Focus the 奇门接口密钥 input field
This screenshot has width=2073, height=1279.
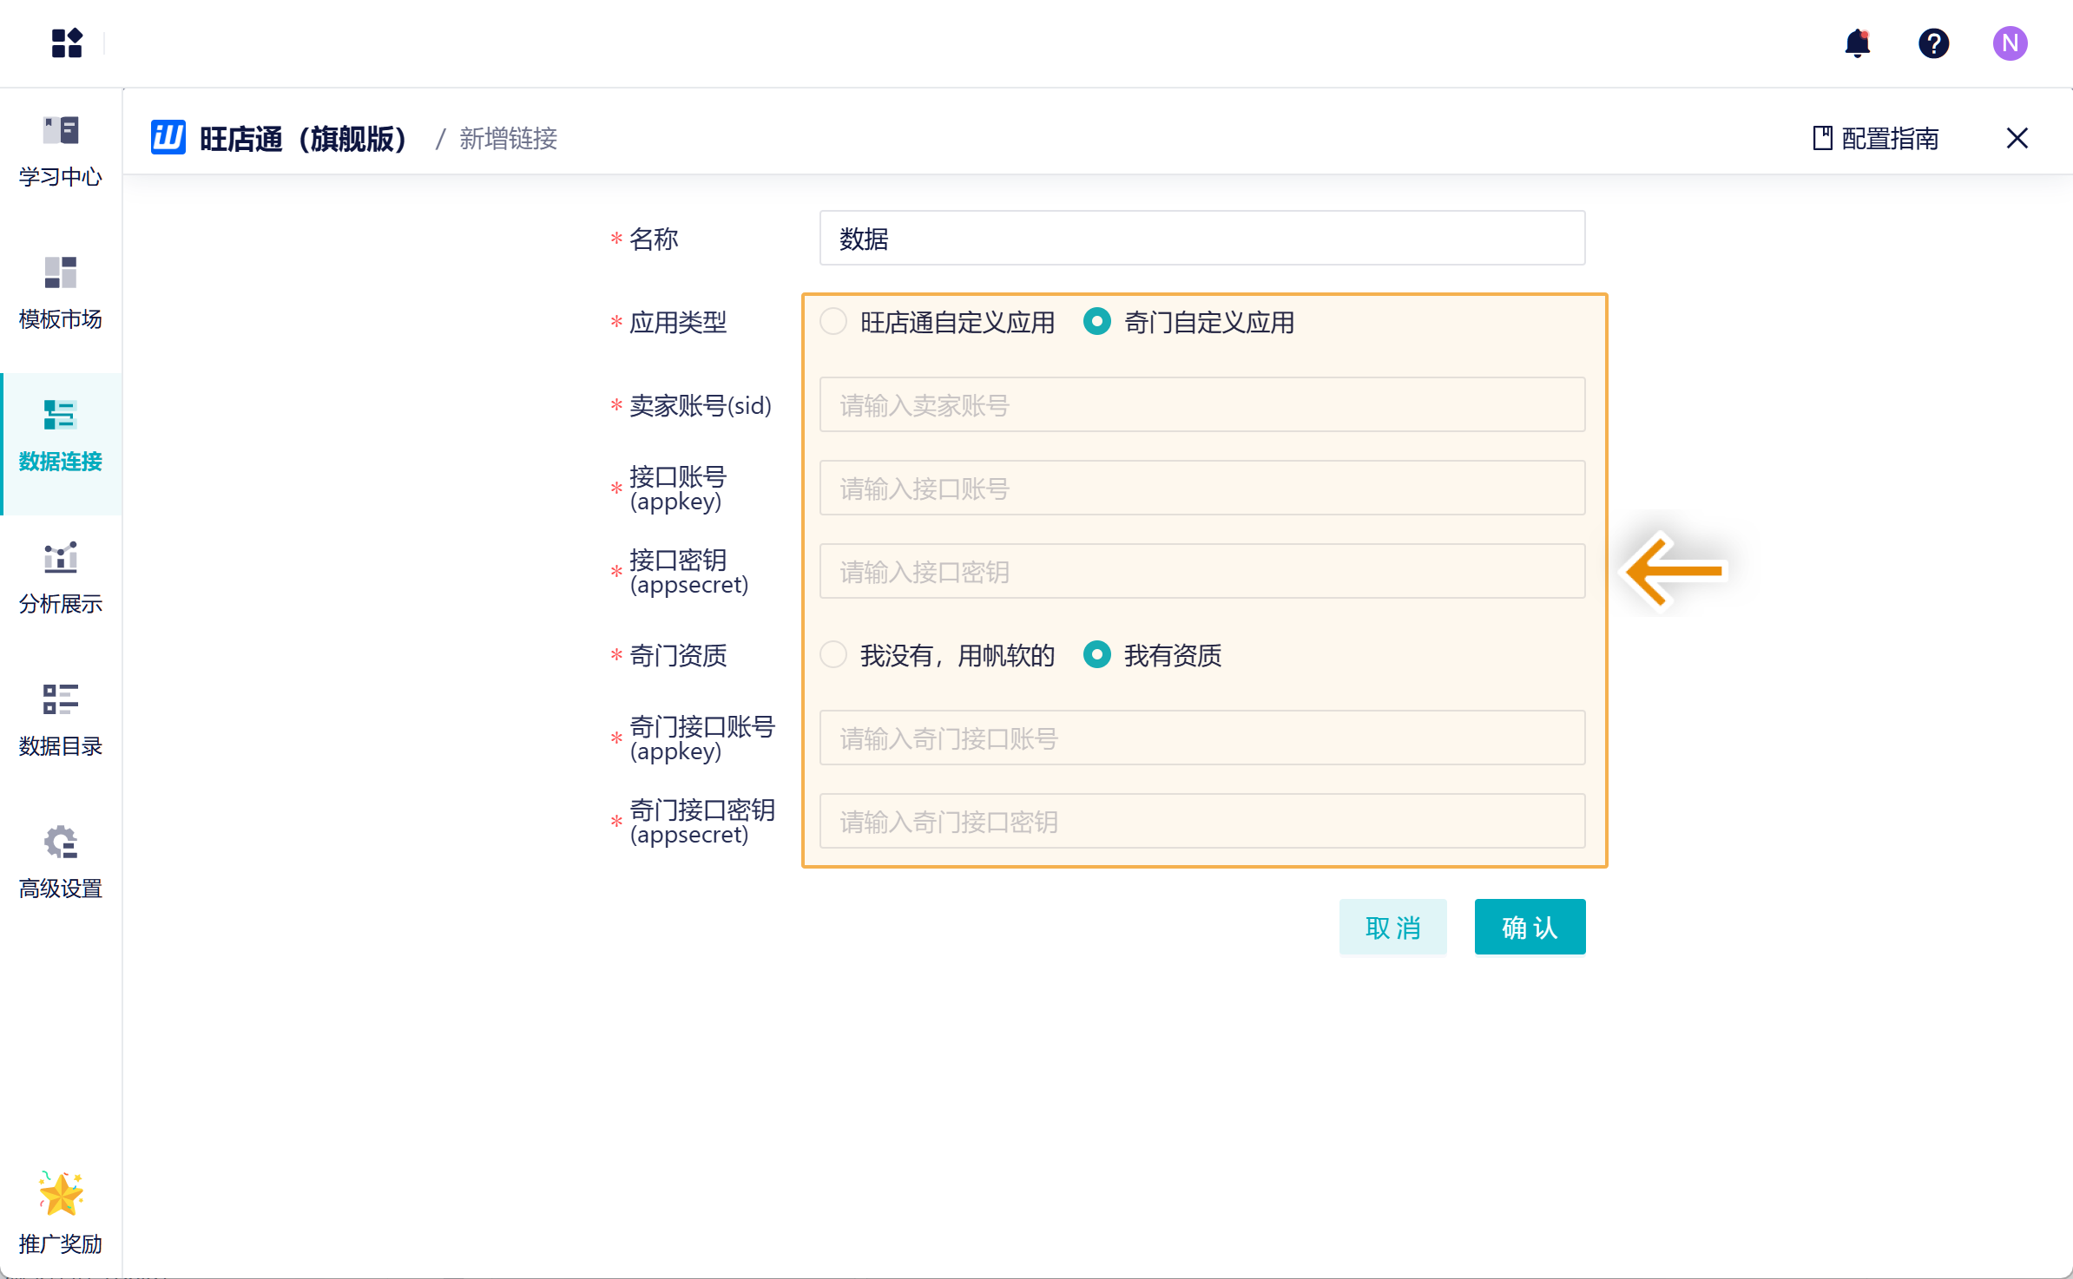tap(1202, 821)
